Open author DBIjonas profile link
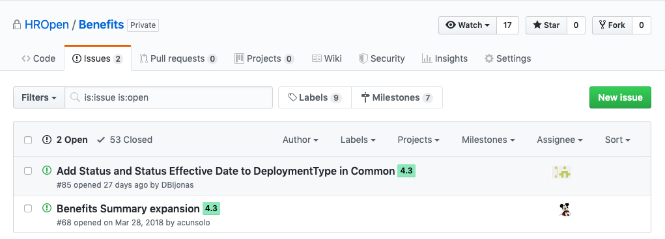Screen dimensions: 665x239 (x=177, y=185)
